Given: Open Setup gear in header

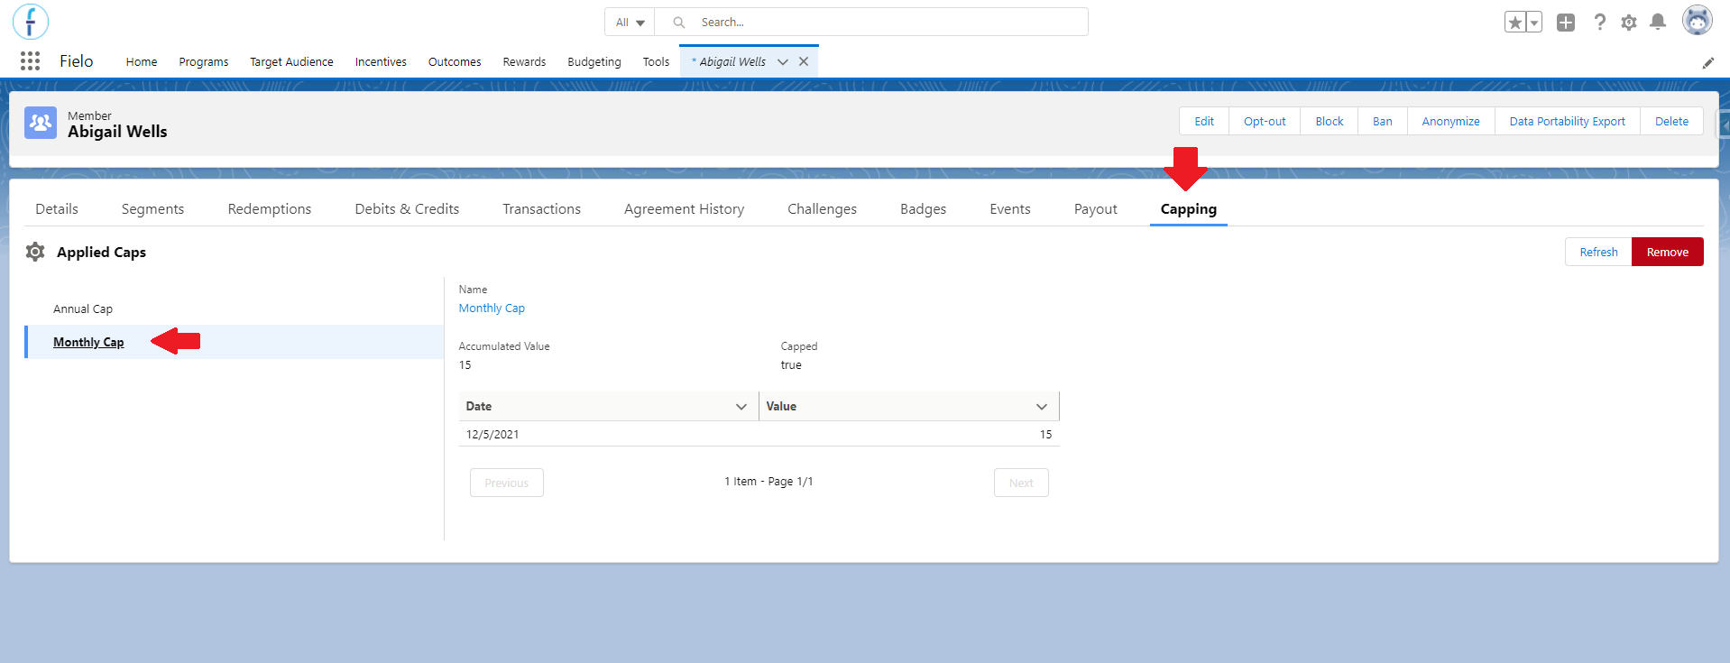Looking at the screenshot, I should coord(1629,23).
